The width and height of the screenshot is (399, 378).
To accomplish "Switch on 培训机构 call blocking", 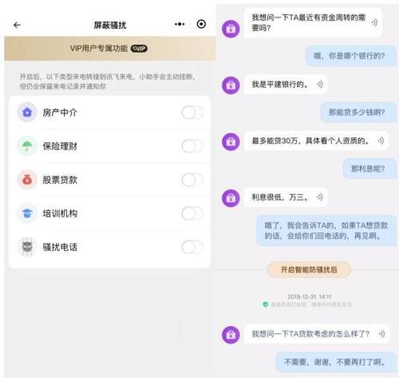I will [x=192, y=213].
